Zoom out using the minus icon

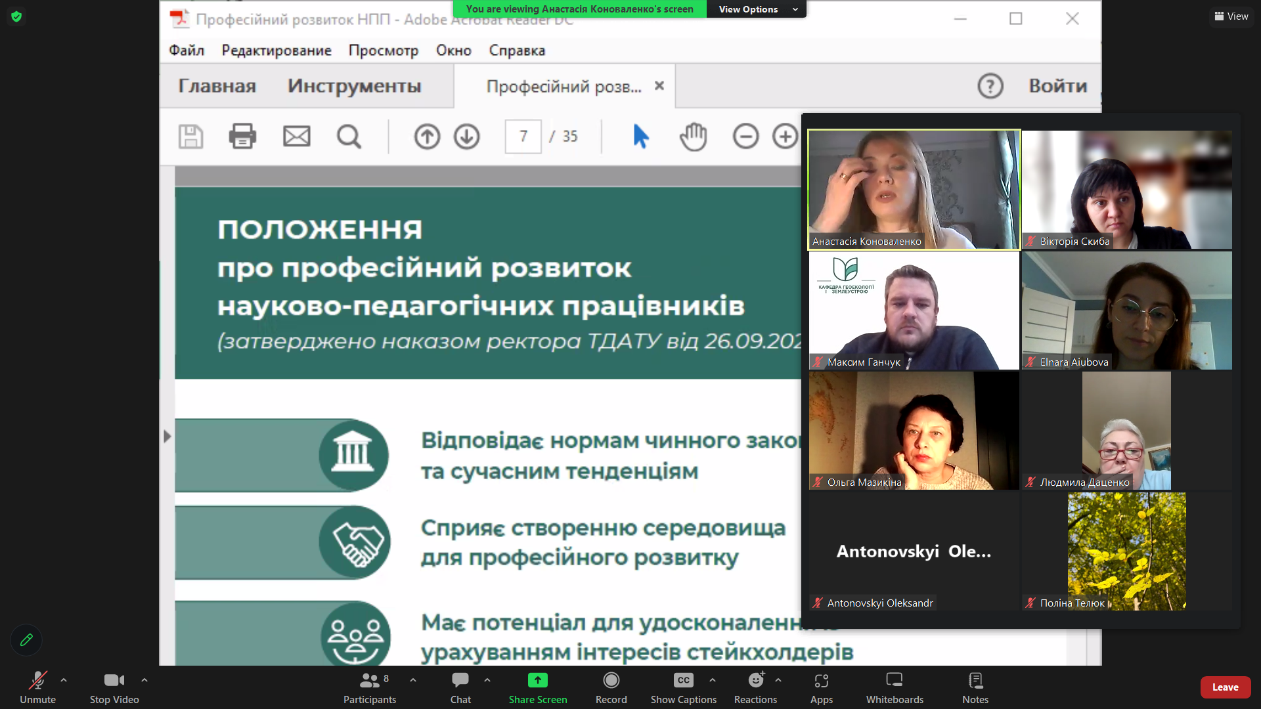coord(745,137)
